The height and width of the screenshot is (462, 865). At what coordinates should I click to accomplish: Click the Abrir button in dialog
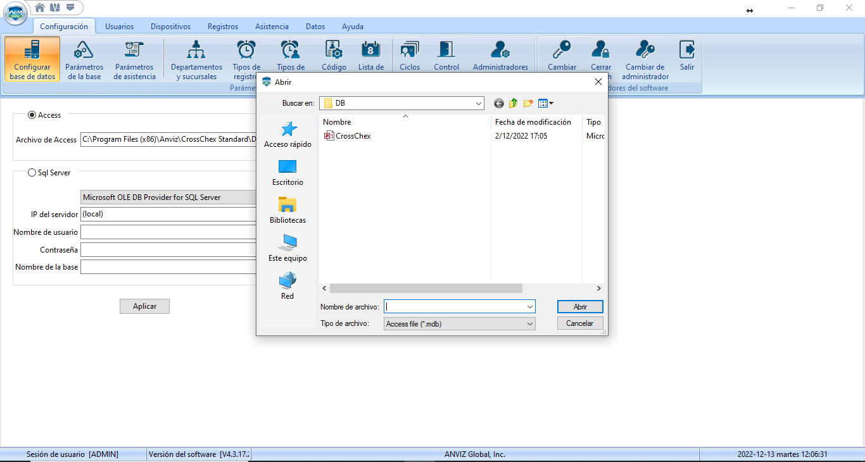(x=580, y=306)
